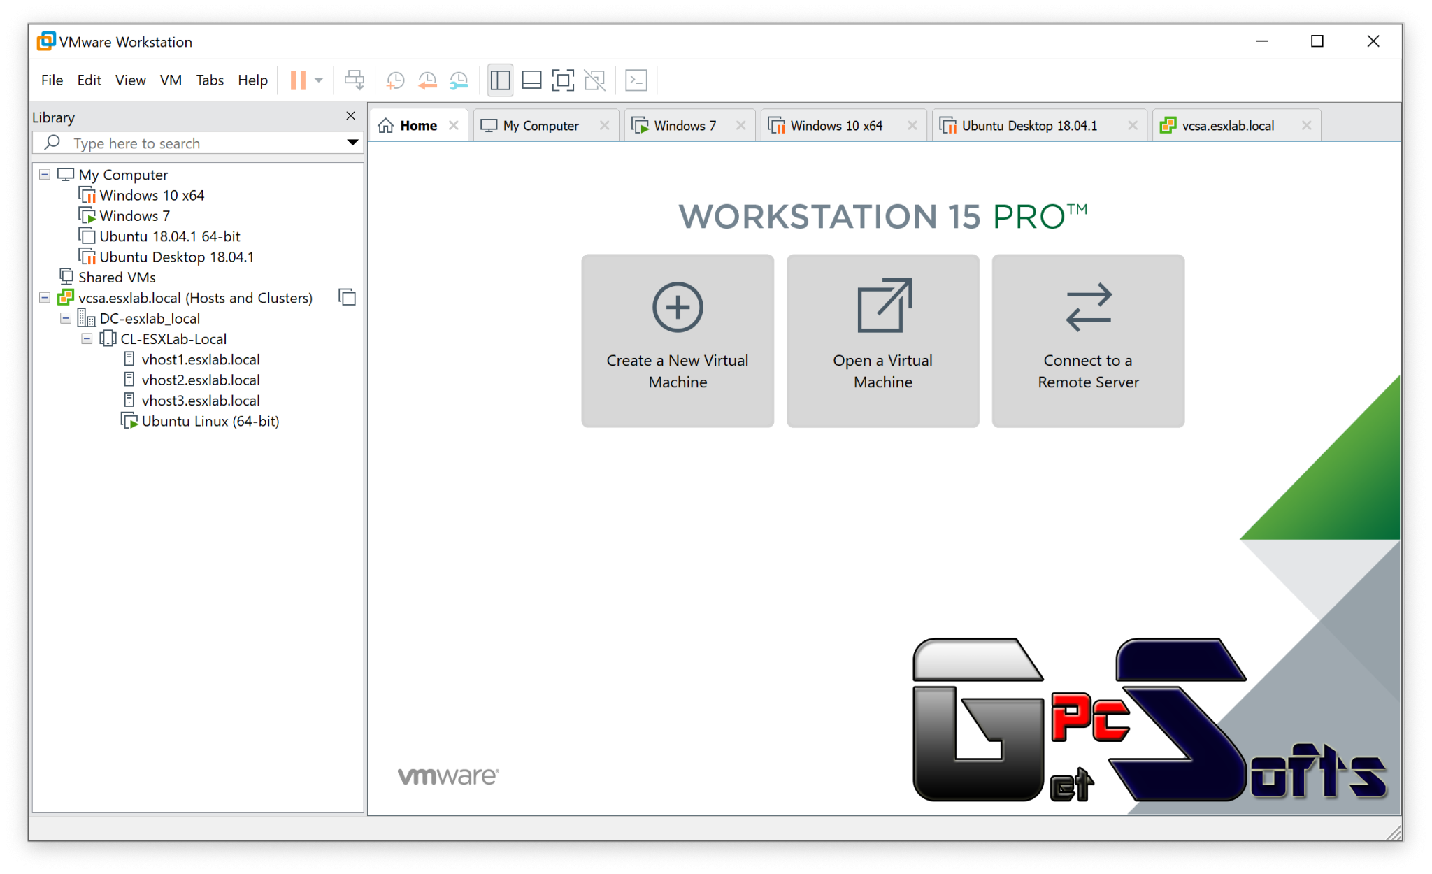Toggle the library sidebar view icon
Screen dimensions: 1432x874
click(x=501, y=80)
